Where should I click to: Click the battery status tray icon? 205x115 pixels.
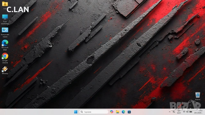[x=191, y=112]
